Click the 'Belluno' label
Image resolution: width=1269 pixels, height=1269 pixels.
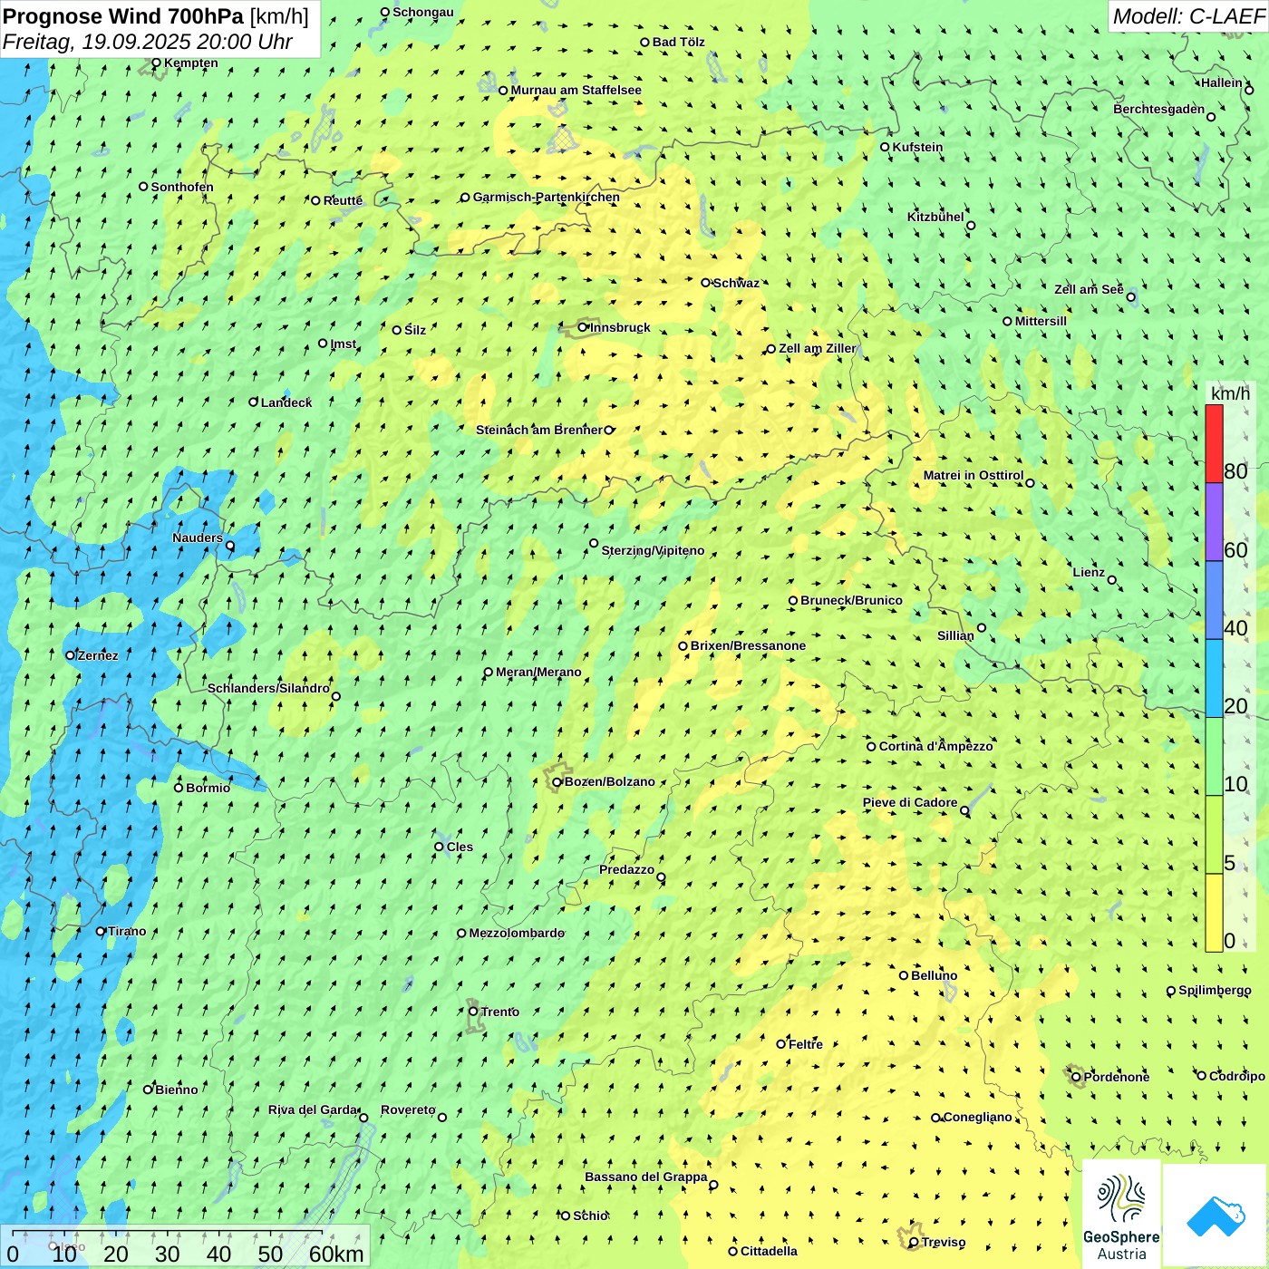[x=934, y=975]
